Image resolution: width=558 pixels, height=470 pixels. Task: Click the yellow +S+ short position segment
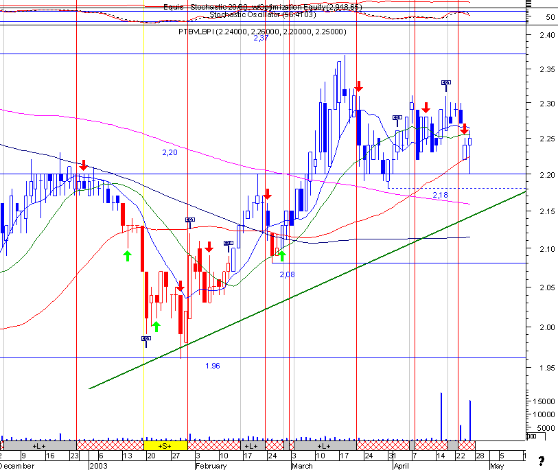click(x=165, y=446)
